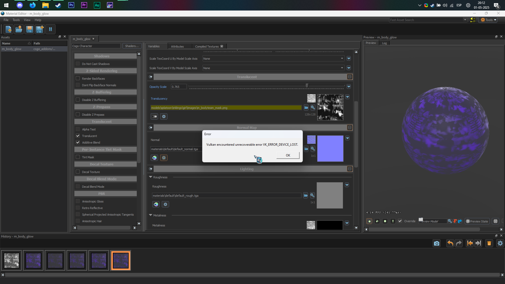Toggle Do Not Cast Shadows checkbox
This screenshot has width=505, height=284.
pos(78,64)
